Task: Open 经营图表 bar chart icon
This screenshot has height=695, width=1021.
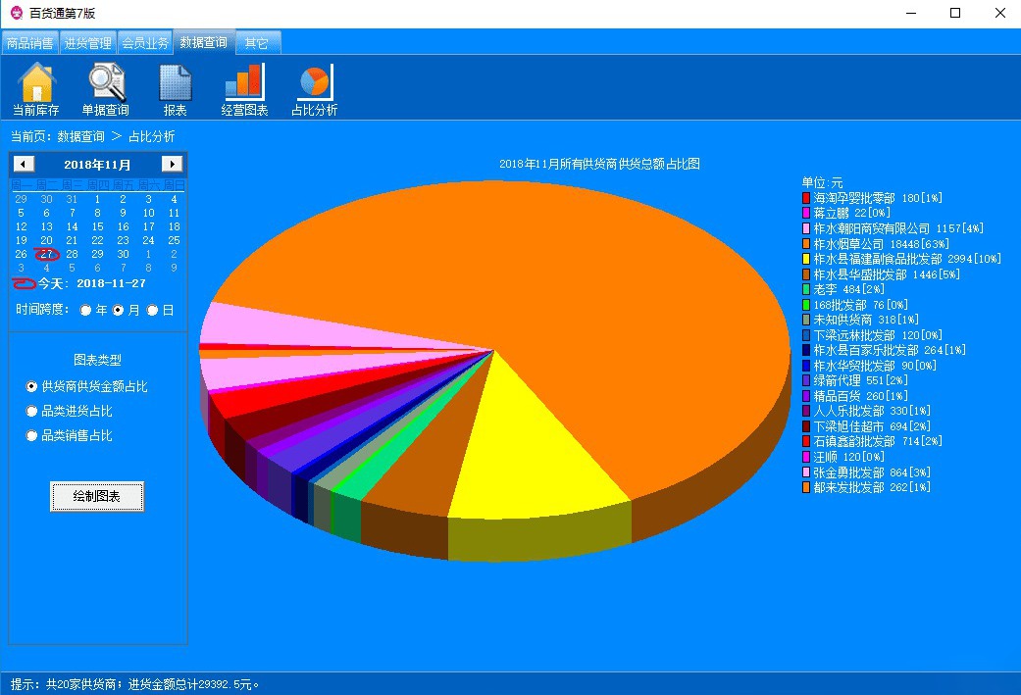Action: coord(244,89)
